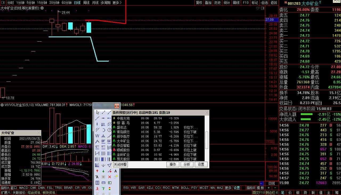Open the 关联报价 tab
Screen dimensions: 341x195
(x=19, y=193)
